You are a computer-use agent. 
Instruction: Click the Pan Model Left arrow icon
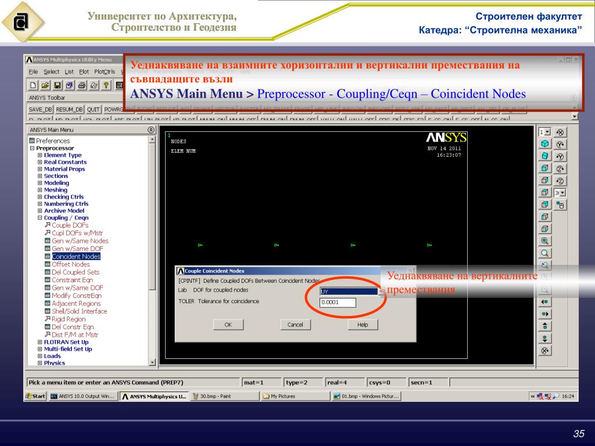point(545,302)
